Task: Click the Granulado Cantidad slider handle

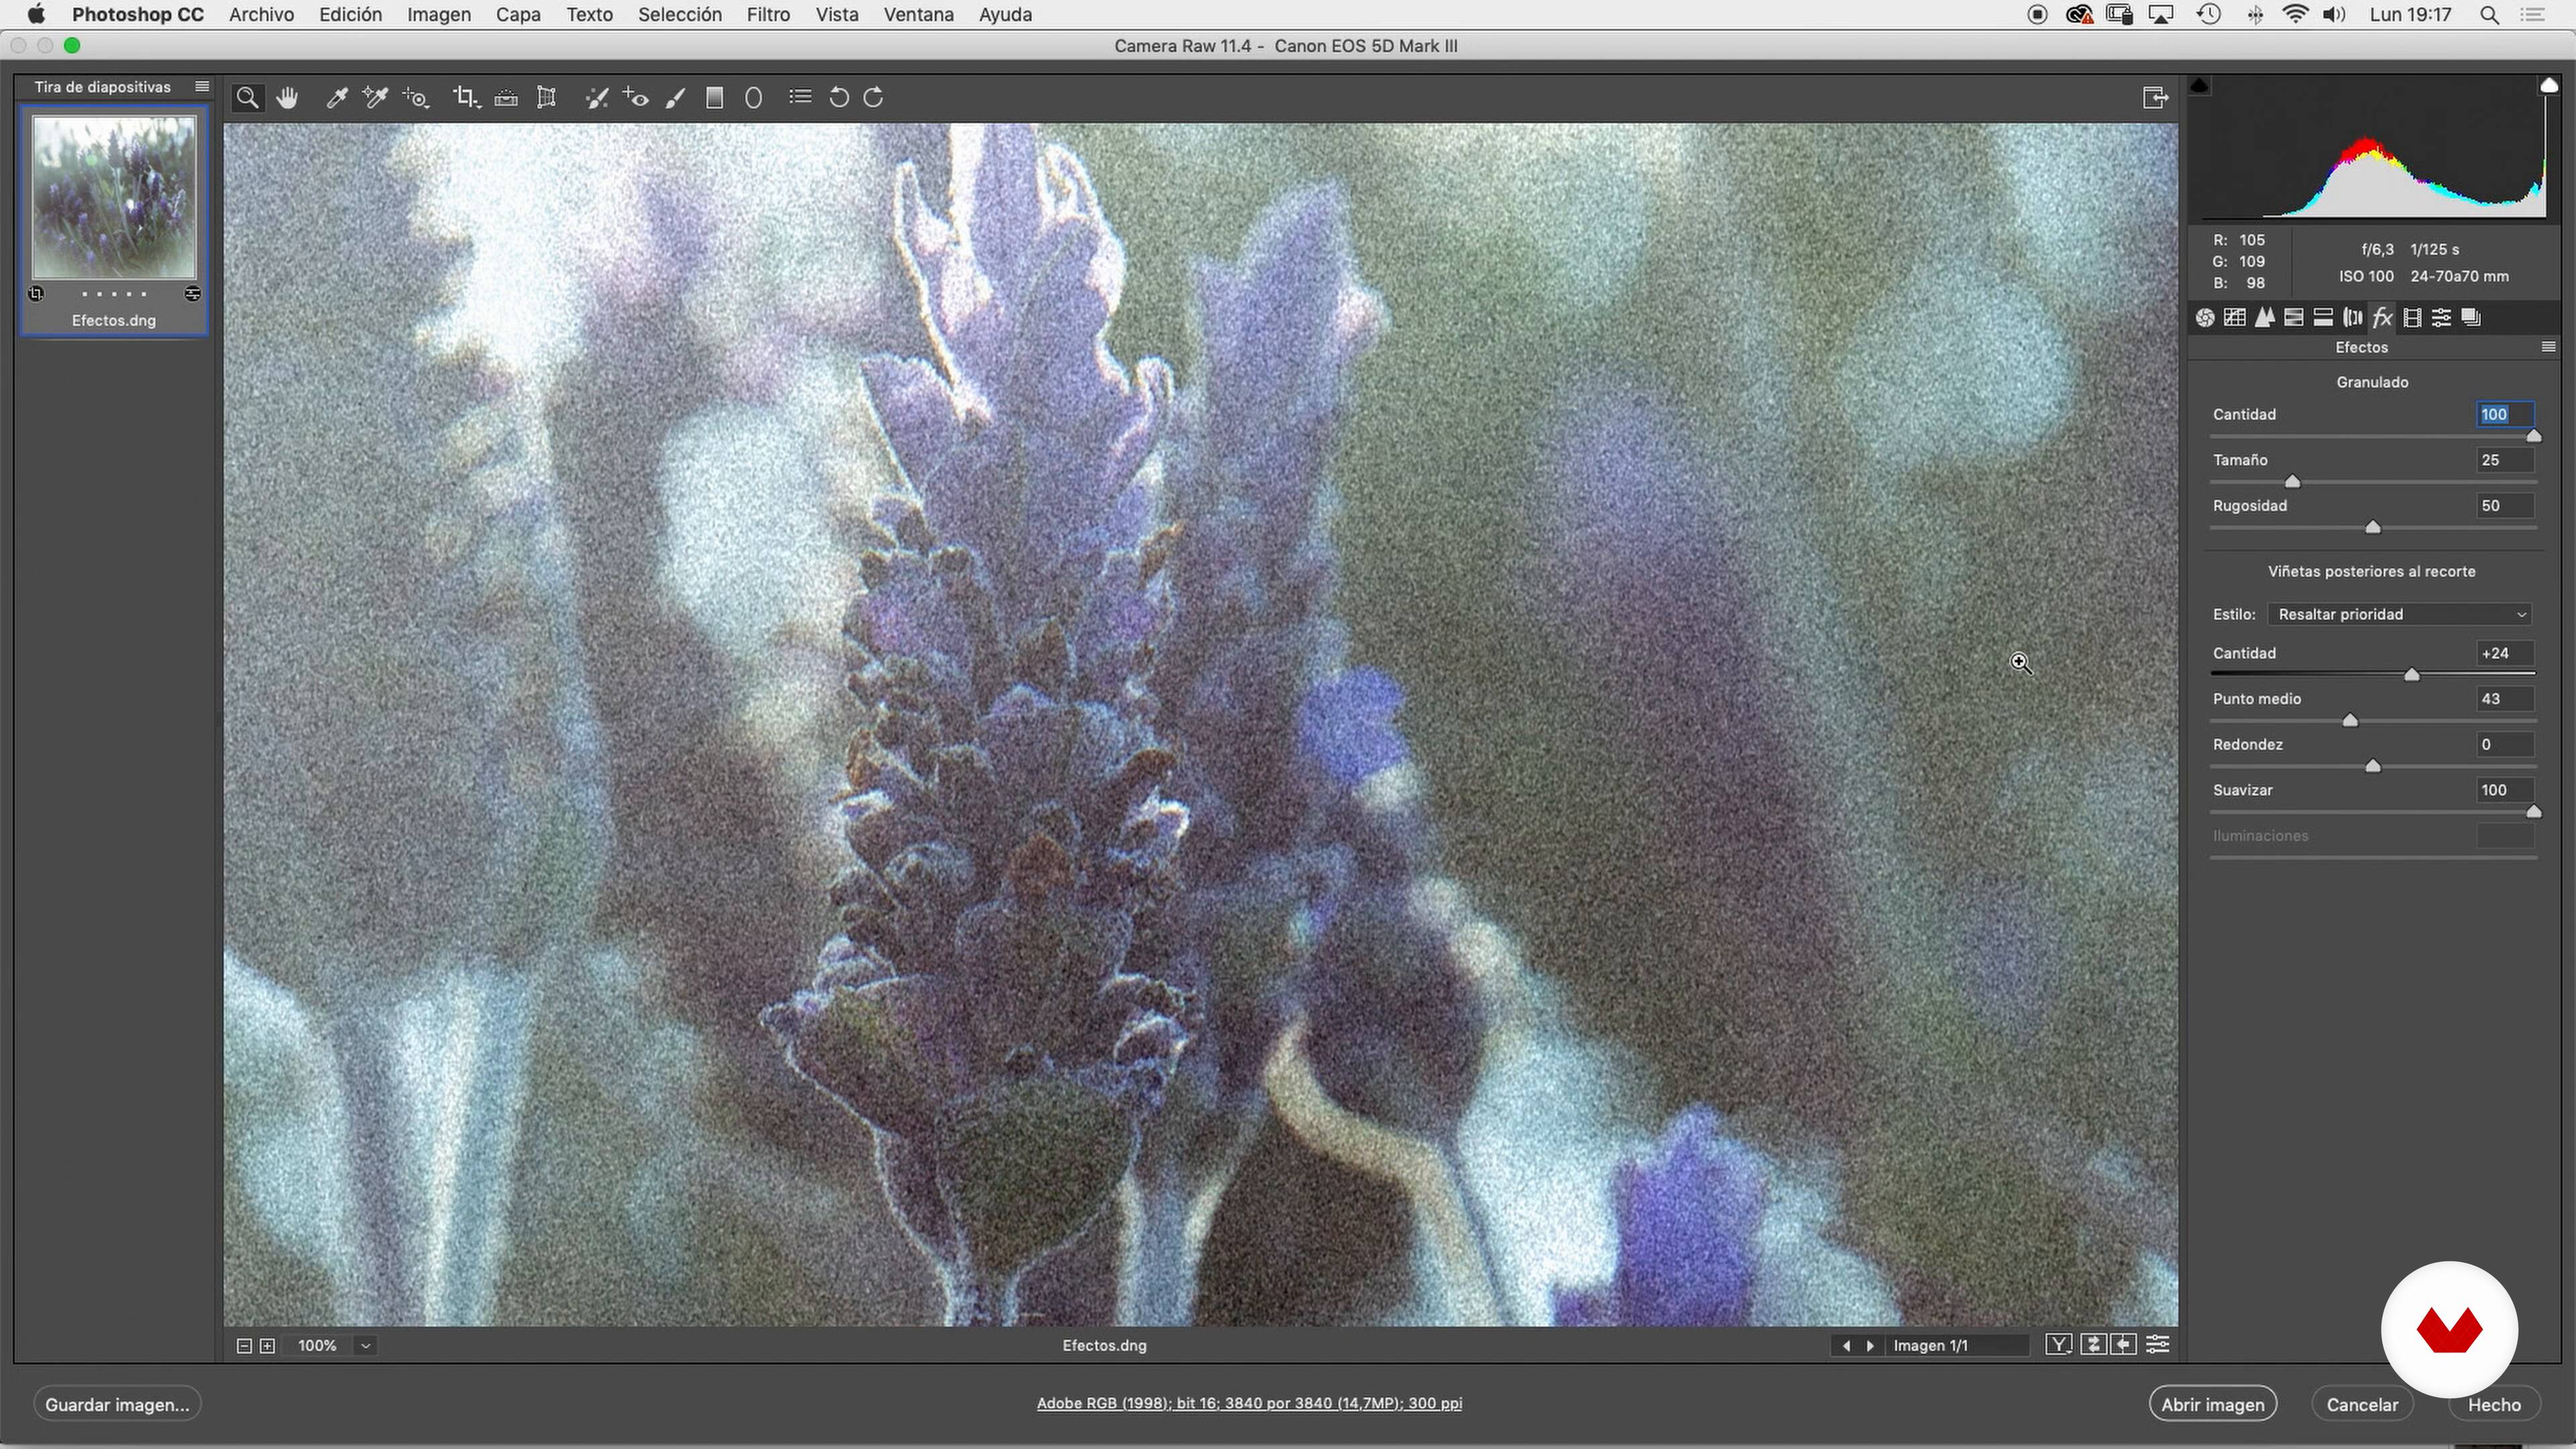Action: [x=2533, y=437]
